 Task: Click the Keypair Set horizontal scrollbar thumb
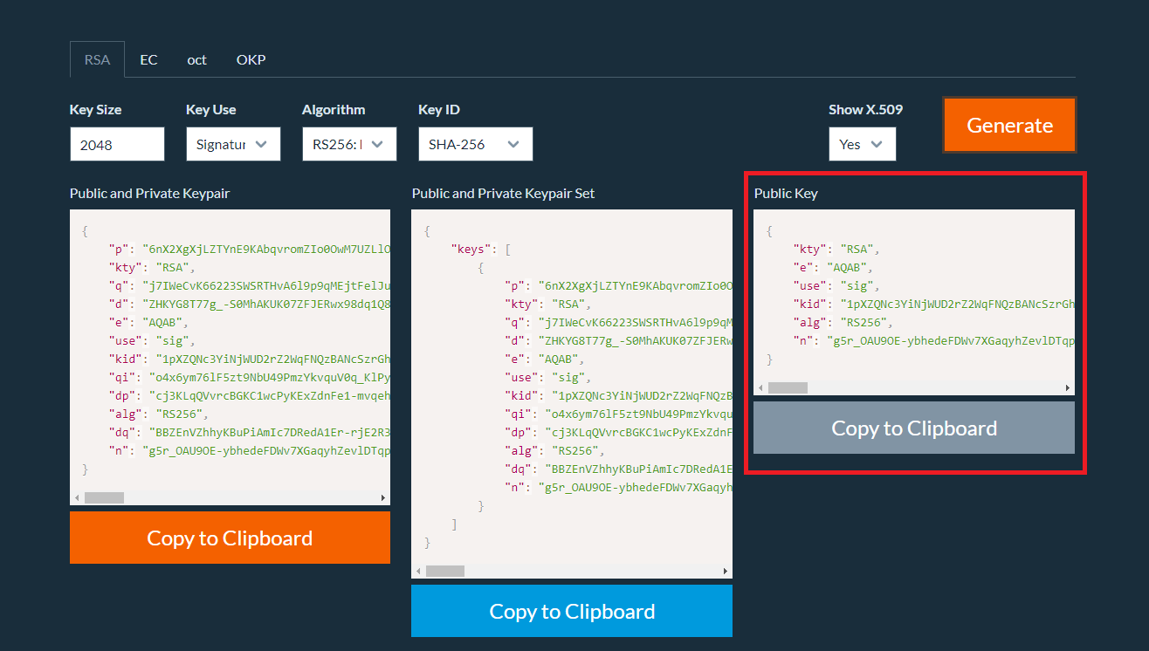click(445, 571)
